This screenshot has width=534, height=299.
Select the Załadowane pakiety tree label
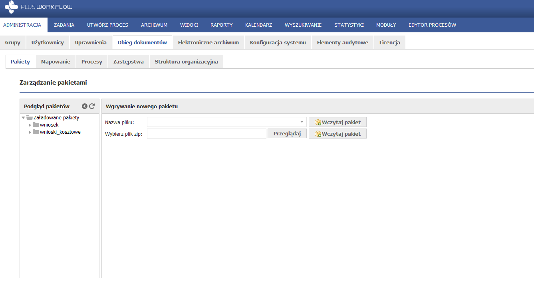coord(56,118)
